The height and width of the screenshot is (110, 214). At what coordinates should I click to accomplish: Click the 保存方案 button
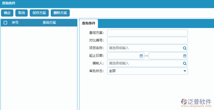[39, 13]
